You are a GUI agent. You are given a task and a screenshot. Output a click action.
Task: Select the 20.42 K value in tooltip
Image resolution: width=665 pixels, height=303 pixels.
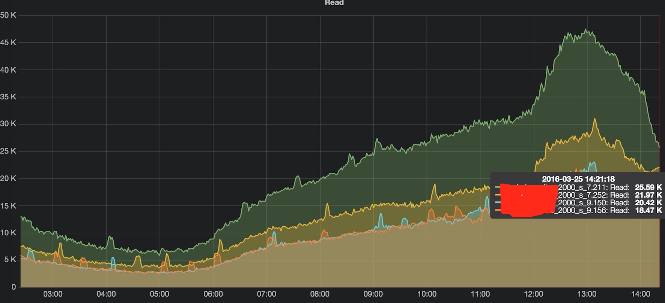tap(648, 203)
